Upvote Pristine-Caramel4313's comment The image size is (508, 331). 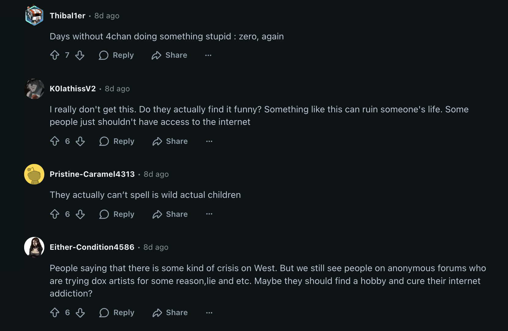(x=55, y=214)
